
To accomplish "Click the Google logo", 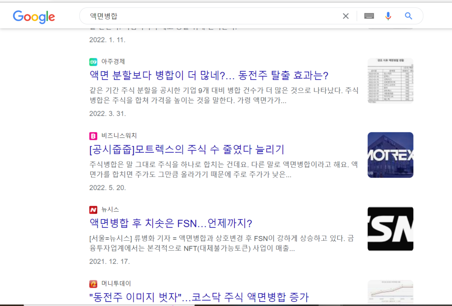I will pyautogui.click(x=34, y=17).
